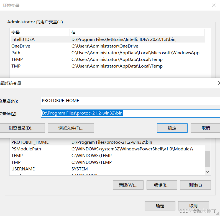Click 确定 at bottom of 环境变量 window
Viewport: 220px width, 216px height.
coord(160,206)
